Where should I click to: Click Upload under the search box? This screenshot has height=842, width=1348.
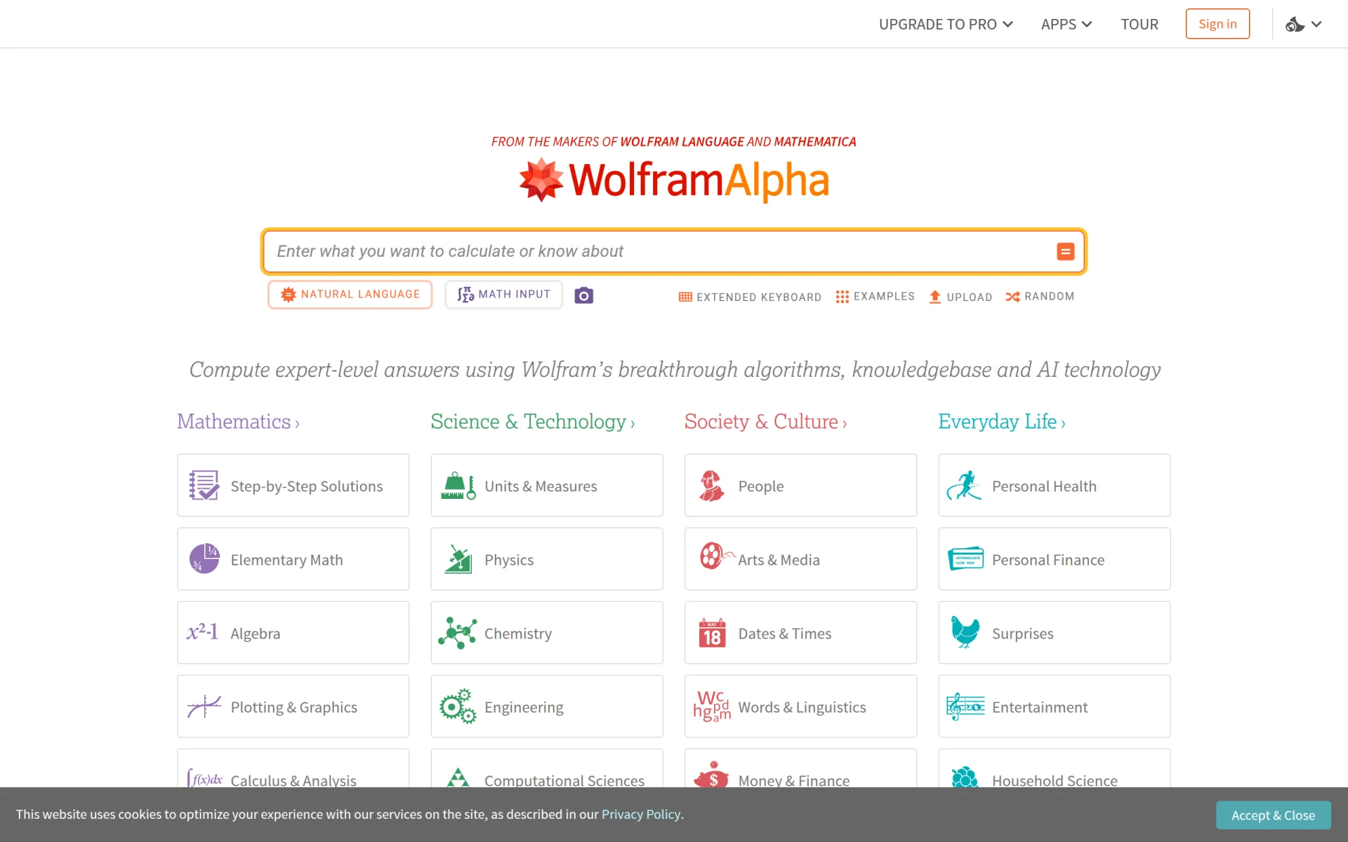click(960, 297)
